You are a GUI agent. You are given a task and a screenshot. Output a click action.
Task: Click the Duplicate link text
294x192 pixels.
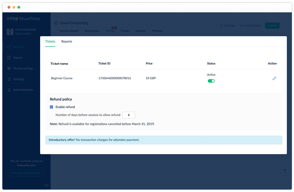click(230, 26)
